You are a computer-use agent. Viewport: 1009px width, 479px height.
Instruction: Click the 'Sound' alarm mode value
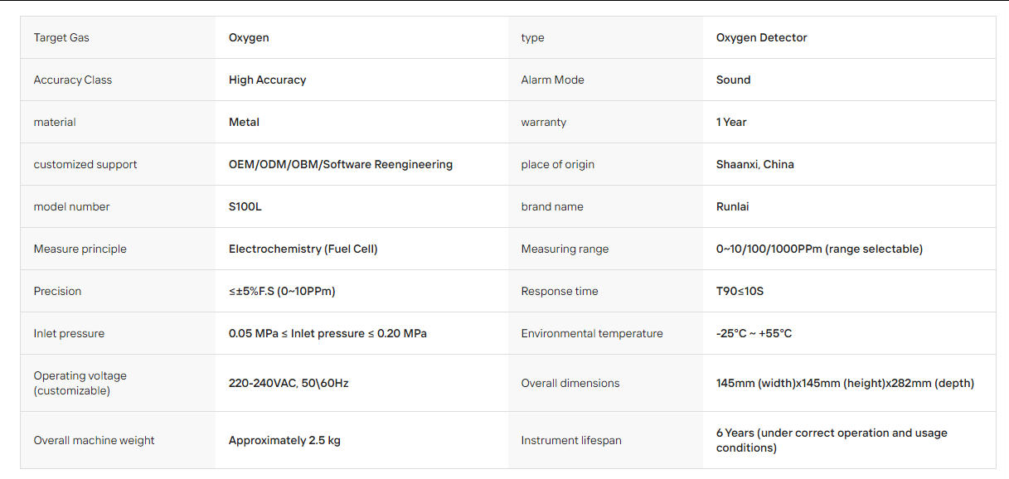pos(733,80)
